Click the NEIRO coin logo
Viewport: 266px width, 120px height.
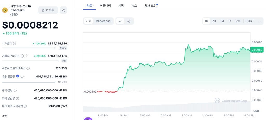(5, 10)
